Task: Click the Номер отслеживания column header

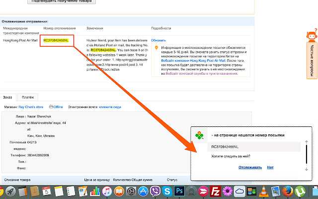Action: click(x=60, y=28)
